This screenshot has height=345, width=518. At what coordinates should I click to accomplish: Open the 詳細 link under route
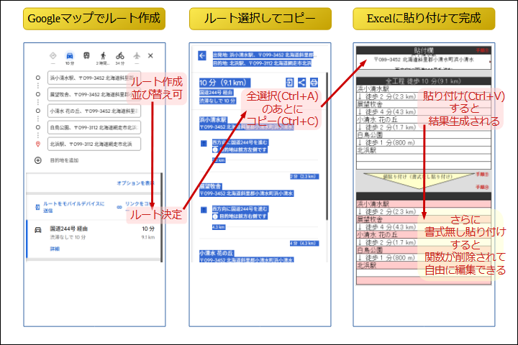(55, 249)
